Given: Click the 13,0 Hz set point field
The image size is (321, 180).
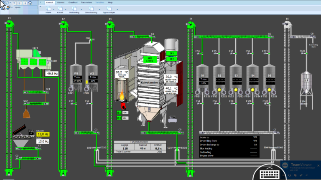Looking at the screenshot, I should tap(43, 135).
